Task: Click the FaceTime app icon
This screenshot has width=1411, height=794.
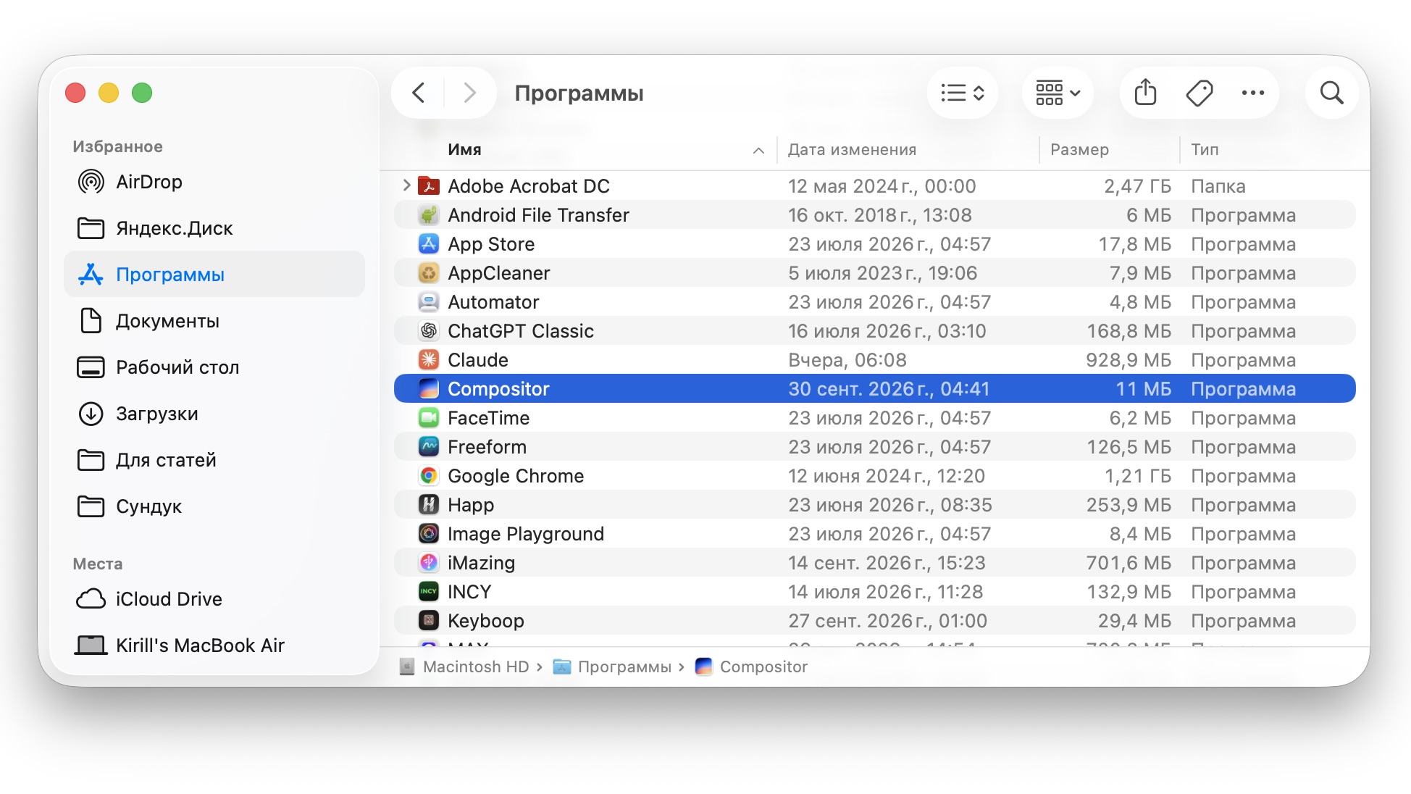Action: (x=429, y=418)
